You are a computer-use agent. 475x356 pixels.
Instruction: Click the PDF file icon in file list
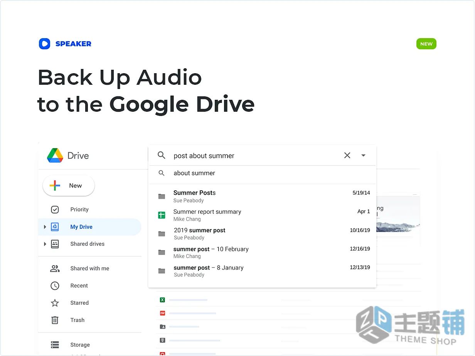point(162,313)
